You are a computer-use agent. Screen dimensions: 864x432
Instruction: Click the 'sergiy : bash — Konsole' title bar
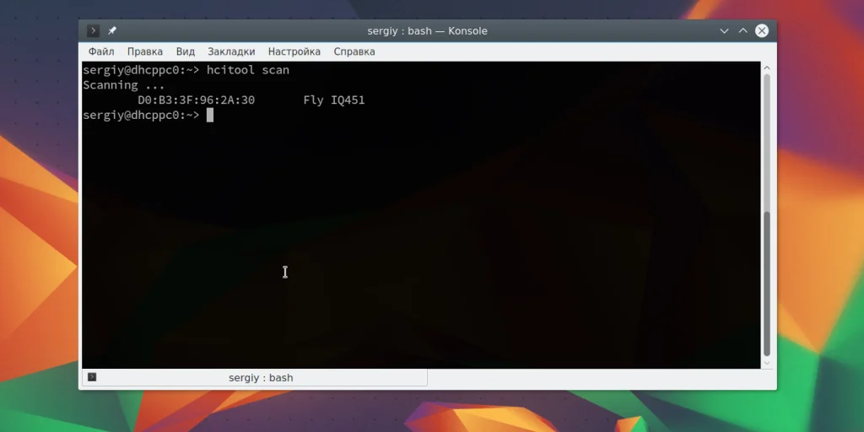click(x=428, y=31)
